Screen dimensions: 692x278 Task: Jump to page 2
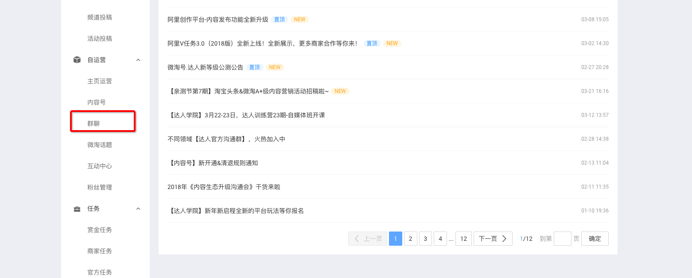[411, 239]
